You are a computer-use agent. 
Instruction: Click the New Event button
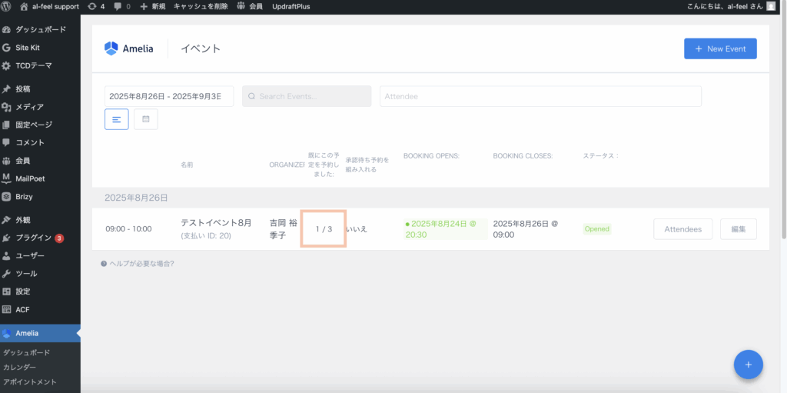(720, 48)
